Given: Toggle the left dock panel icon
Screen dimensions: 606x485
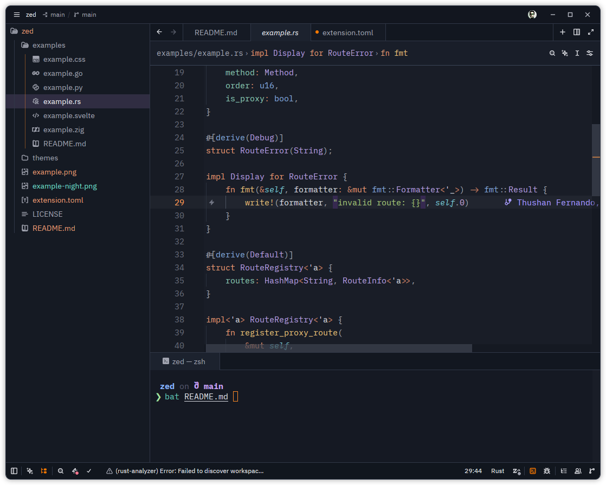Looking at the screenshot, I should tap(14, 471).
